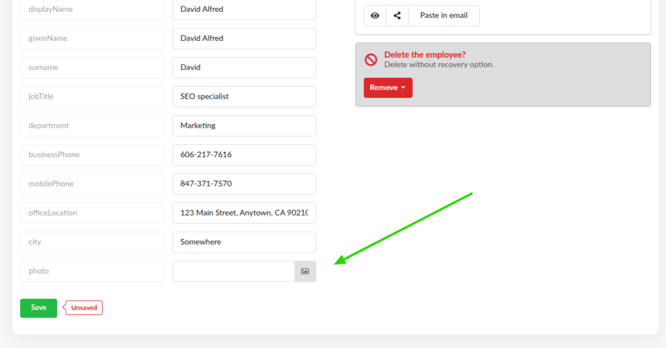Image resolution: width=666 pixels, height=348 pixels.
Task: Click the officeLocation address field
Action: click(244, 213)
